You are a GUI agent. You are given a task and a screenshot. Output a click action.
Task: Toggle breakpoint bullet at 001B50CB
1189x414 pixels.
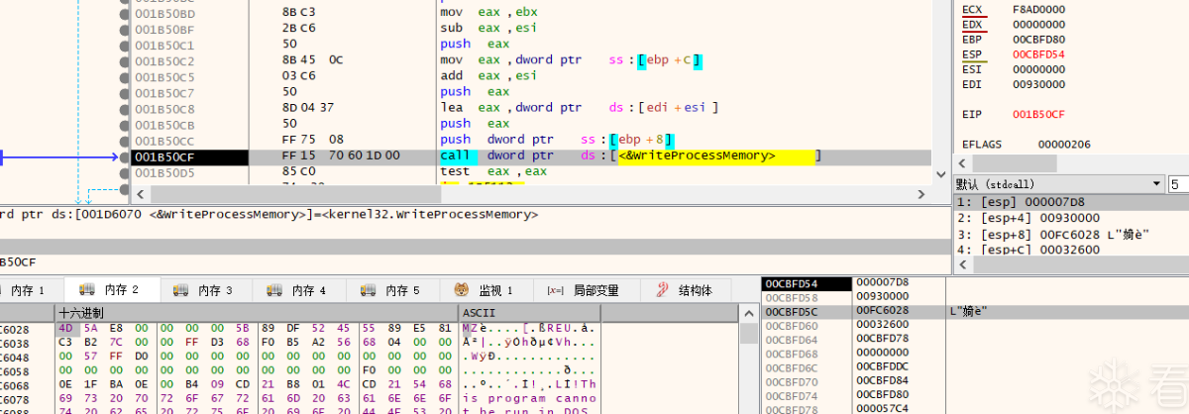[125, 125]
